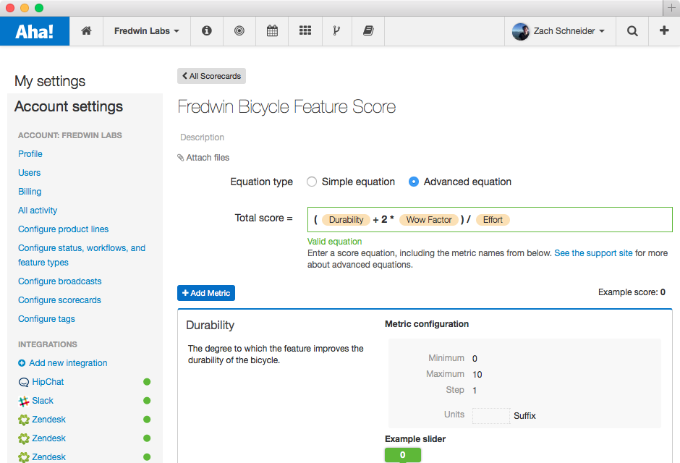Click the Attach files paperclip icon
The width and height of the screenshot is (680, 463).
[x=181, y=157]
